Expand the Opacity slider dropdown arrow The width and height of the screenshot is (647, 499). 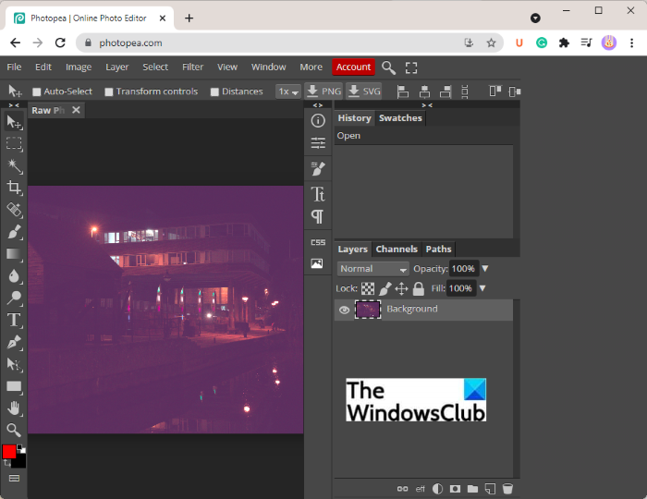click(x=485, y=269)
